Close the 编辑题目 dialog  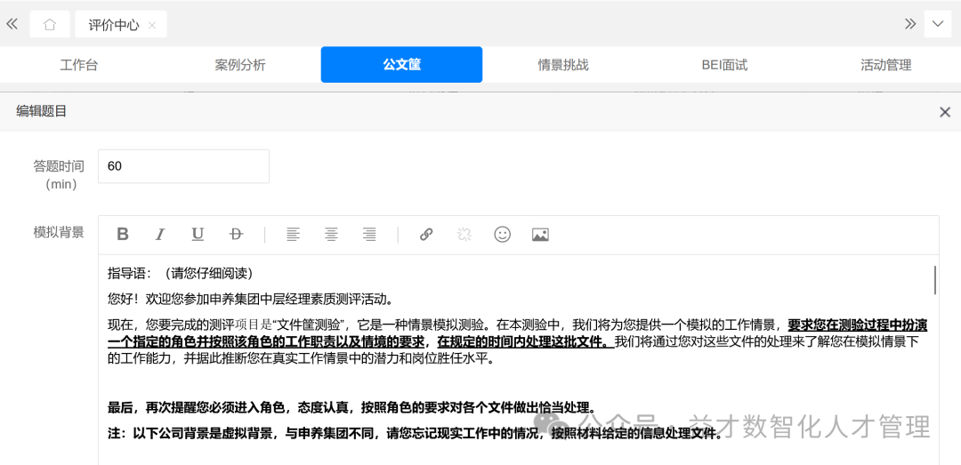(x=945, y=112)
